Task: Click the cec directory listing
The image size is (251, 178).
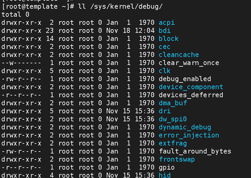Action: click(x=164, y=47)
